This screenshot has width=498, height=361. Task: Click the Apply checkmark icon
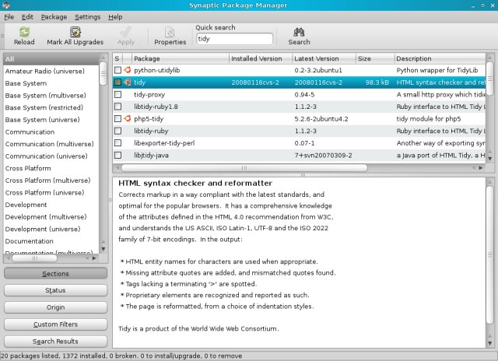[126, 32]
